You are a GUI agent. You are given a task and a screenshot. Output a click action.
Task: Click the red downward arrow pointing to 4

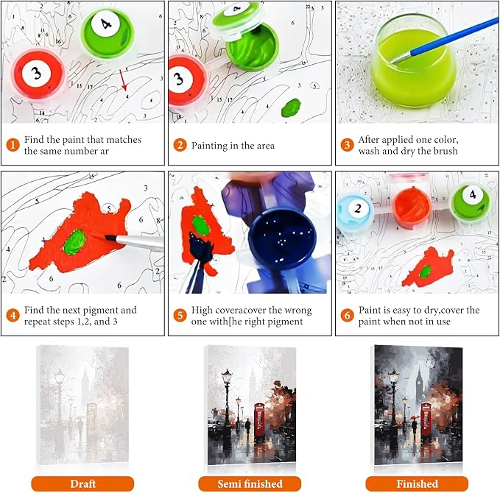tap(123, 80)
